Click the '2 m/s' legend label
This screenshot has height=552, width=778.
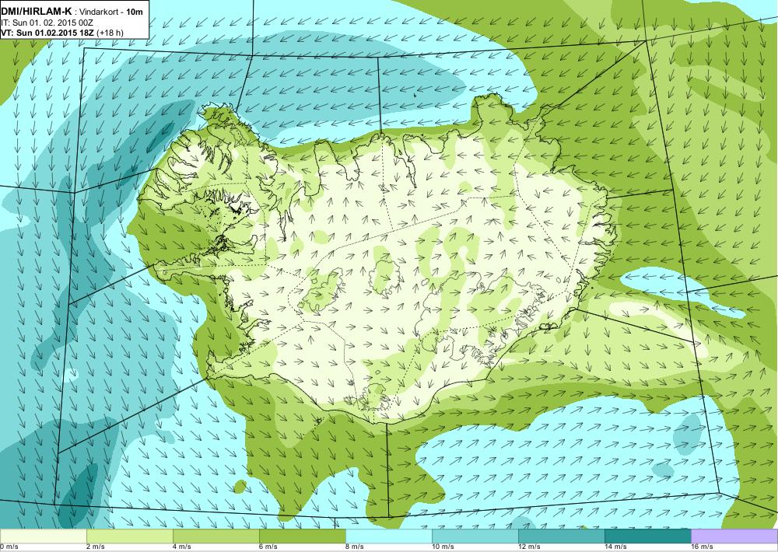pos(96,547)
